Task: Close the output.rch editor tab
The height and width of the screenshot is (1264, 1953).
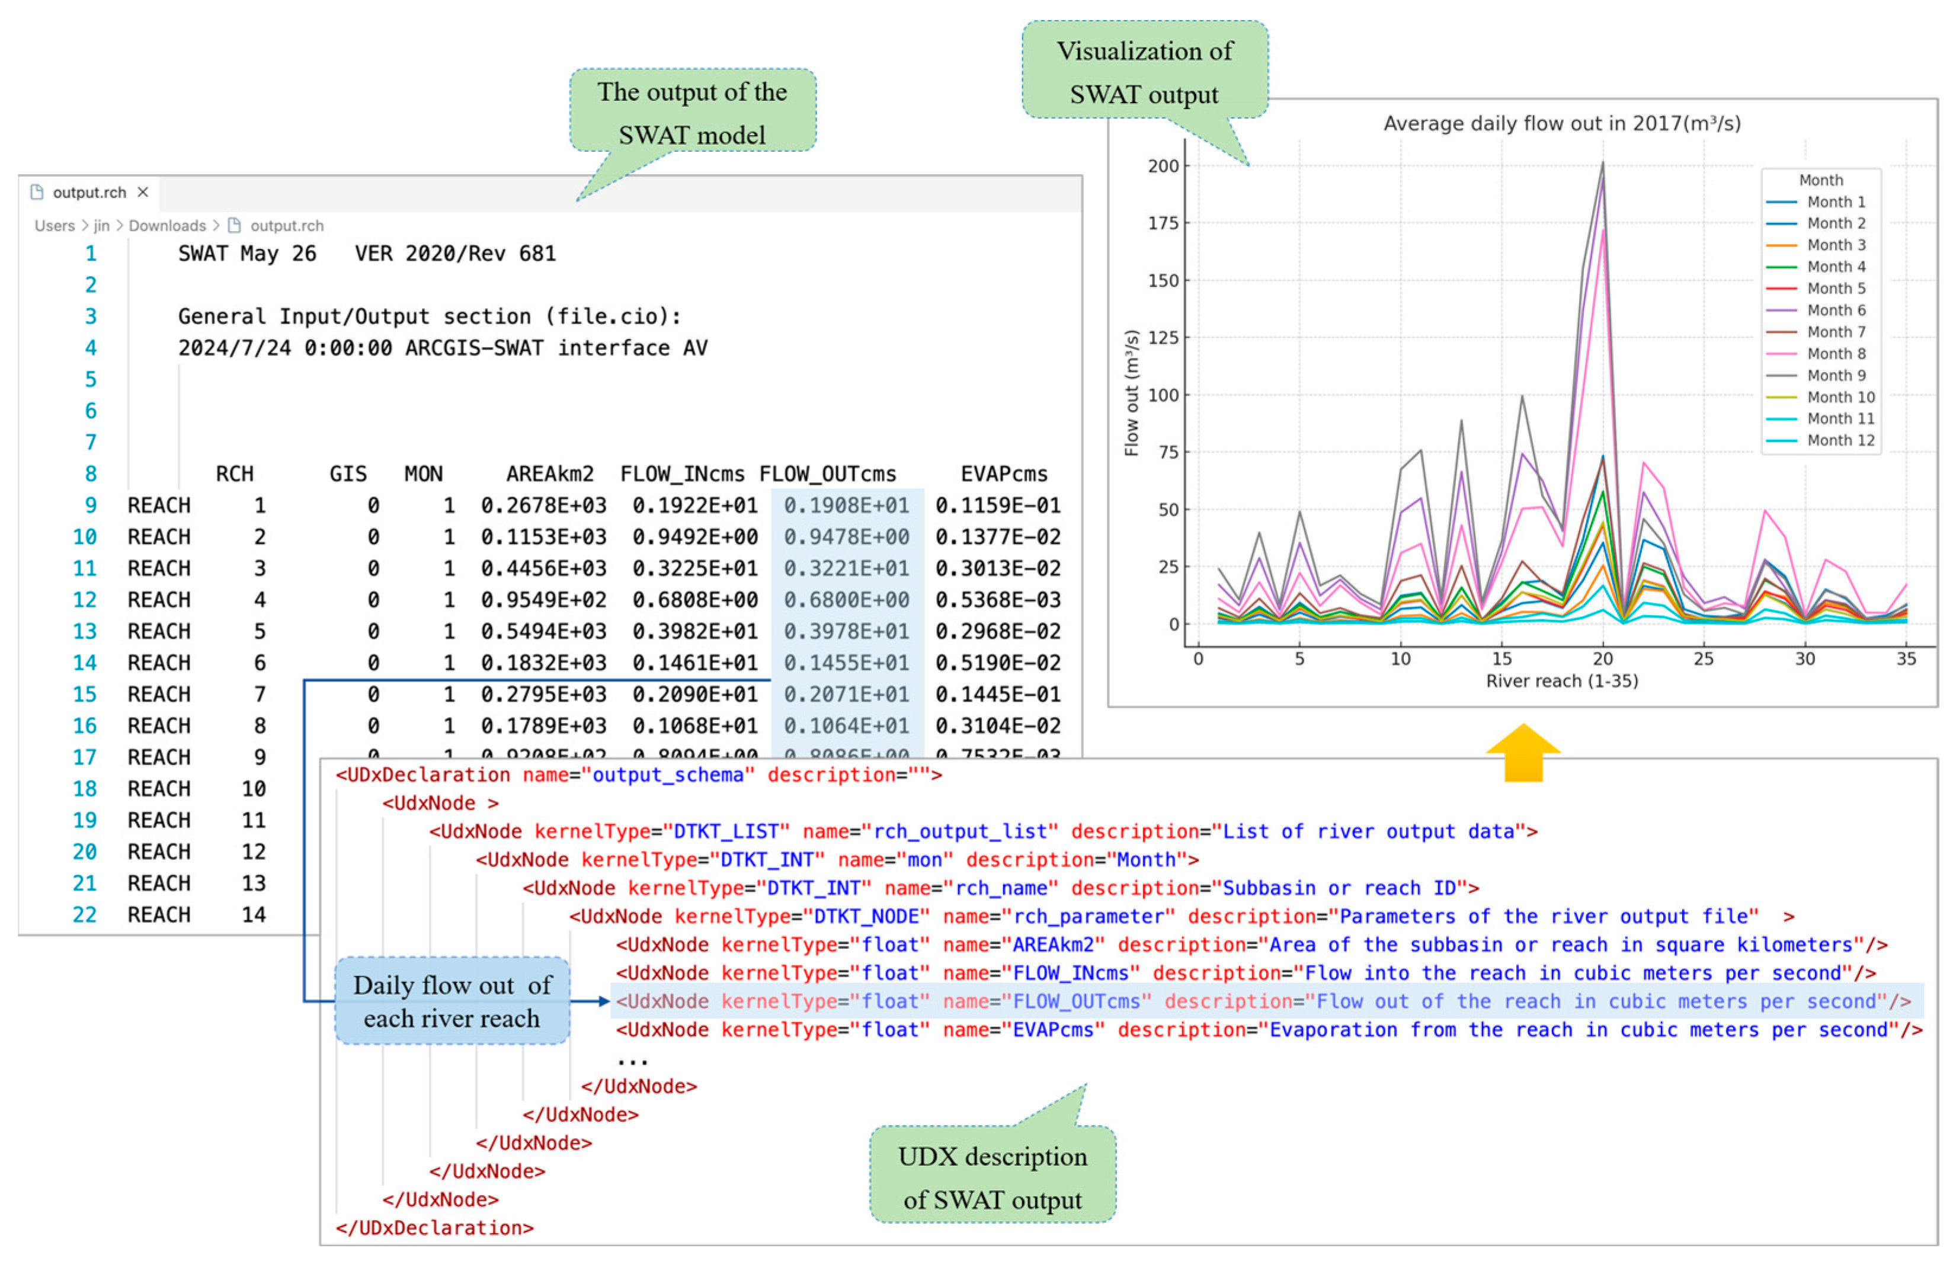Action: point(143,192)
